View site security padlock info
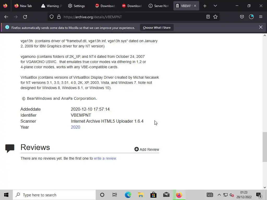 59,17
